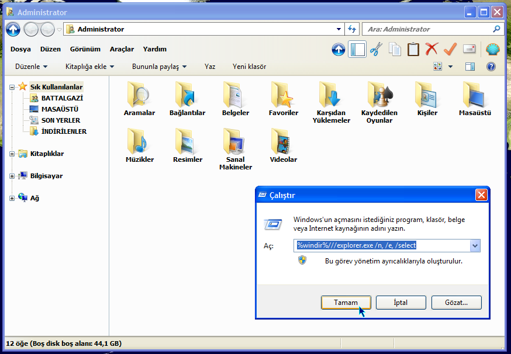Open the Aç combo box dropdown in Çalıştır

[x=475, y=246]
